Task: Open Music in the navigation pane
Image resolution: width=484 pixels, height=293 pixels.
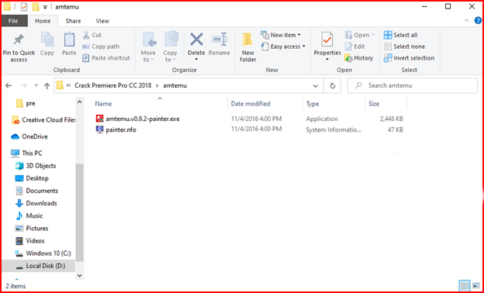Action: pos(29,215)
